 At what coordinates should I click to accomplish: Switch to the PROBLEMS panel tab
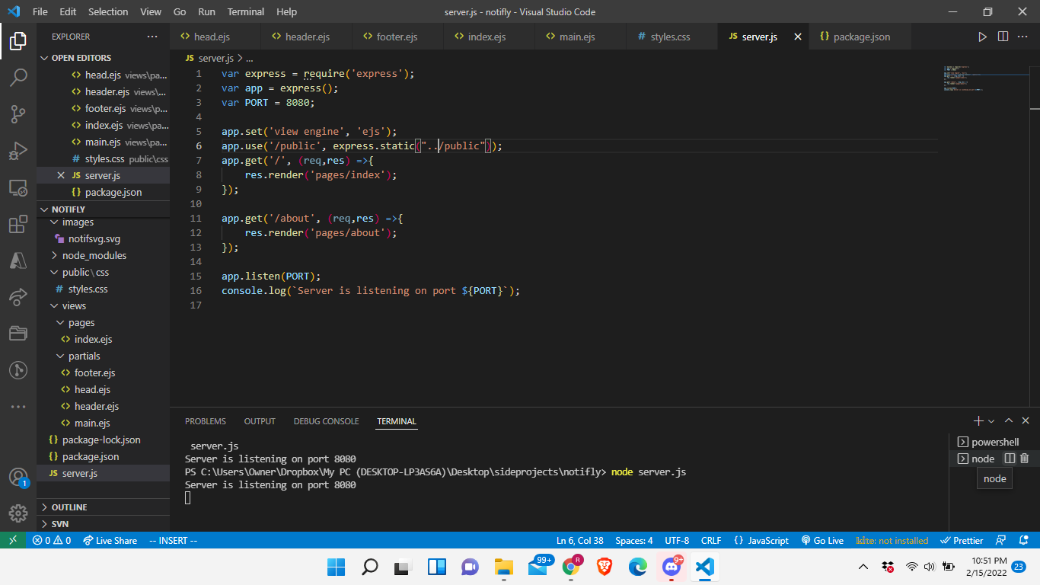point(206,421)
